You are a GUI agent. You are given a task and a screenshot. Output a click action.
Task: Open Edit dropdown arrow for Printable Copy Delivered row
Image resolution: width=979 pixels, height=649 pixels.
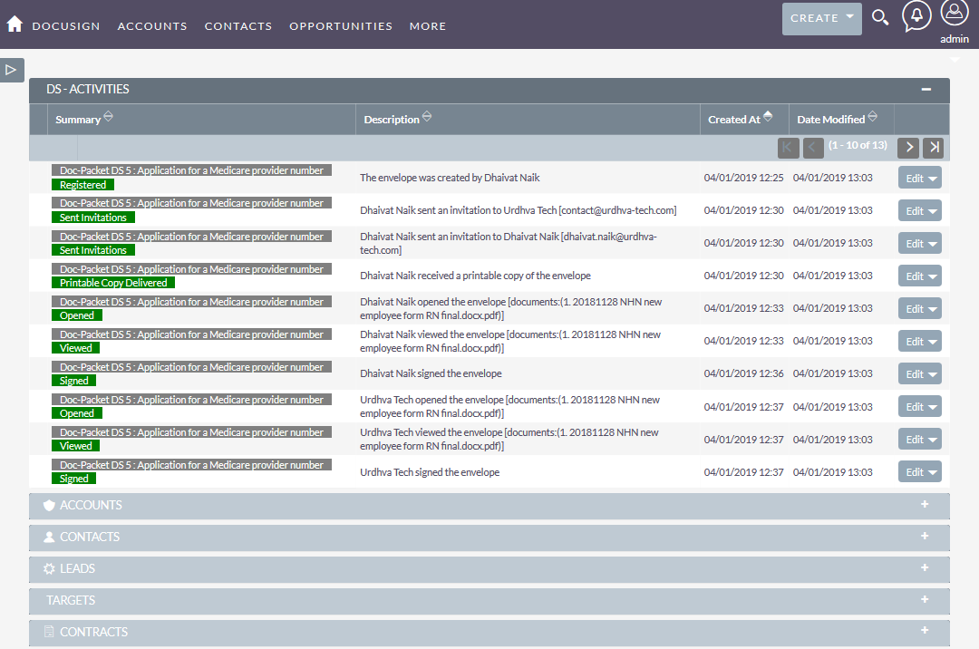[933, 276]
